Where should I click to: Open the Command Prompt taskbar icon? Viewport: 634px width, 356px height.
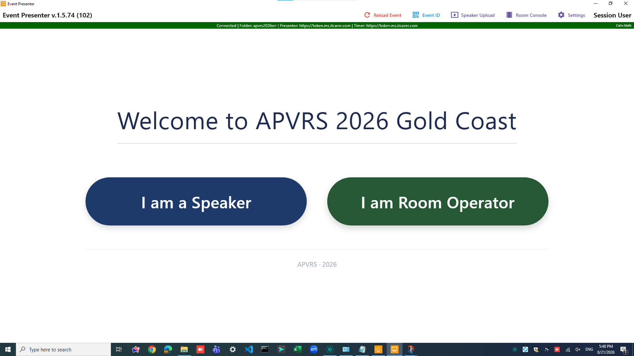pos(265,349)
